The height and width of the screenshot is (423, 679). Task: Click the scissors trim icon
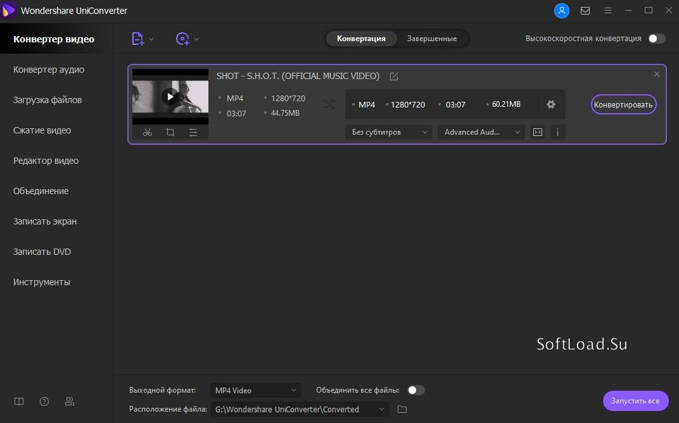tap(148, 132)
